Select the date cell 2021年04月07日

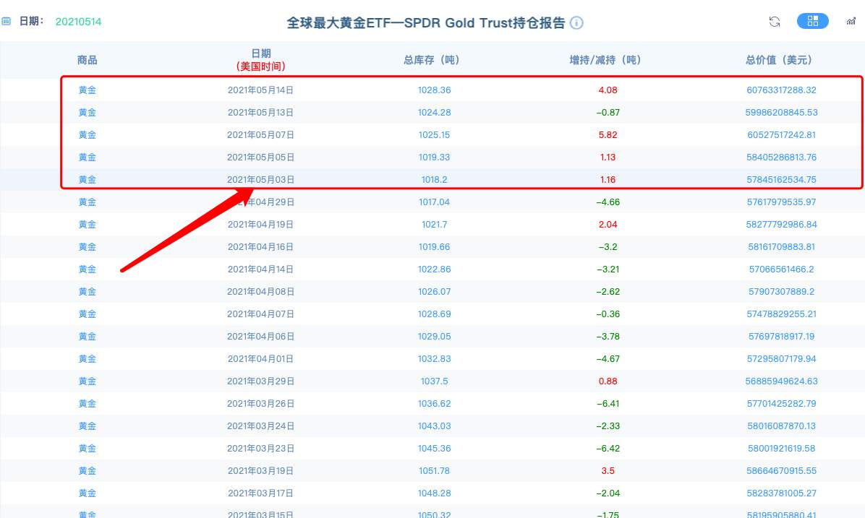coord(260,314)
